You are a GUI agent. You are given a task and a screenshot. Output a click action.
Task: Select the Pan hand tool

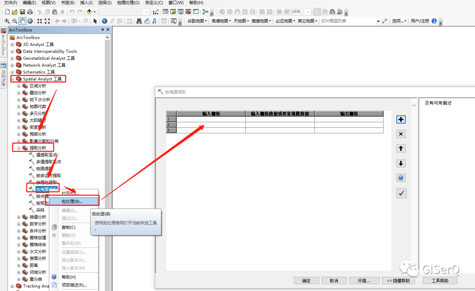(x=22, y=21)
